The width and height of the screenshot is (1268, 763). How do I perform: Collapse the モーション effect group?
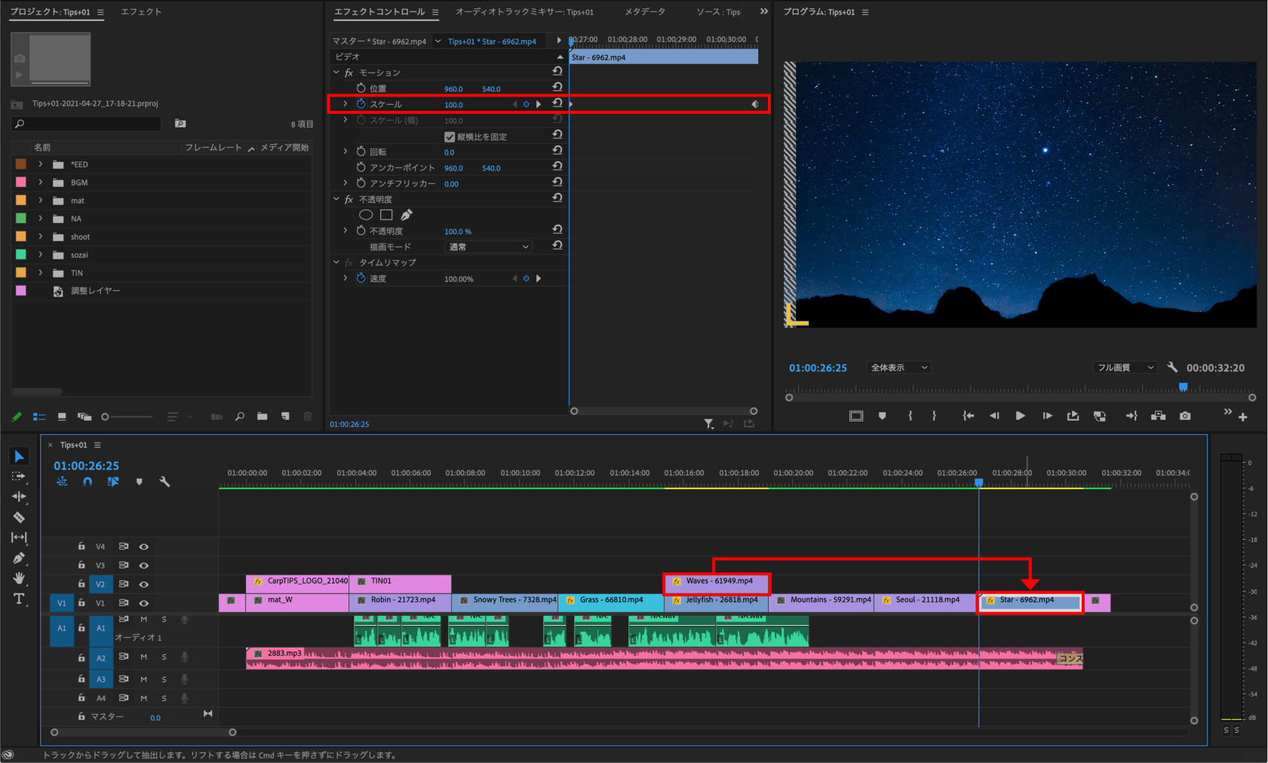point(336,72)
